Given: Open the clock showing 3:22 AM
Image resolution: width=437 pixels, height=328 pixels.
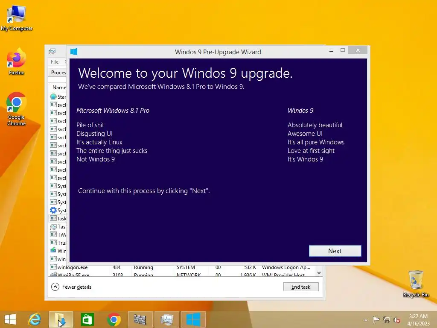Looking at the screenshot, I should 418,320.
